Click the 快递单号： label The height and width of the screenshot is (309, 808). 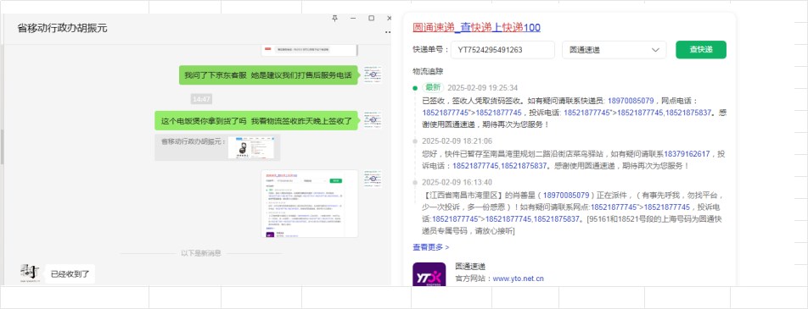pos(431,50)
